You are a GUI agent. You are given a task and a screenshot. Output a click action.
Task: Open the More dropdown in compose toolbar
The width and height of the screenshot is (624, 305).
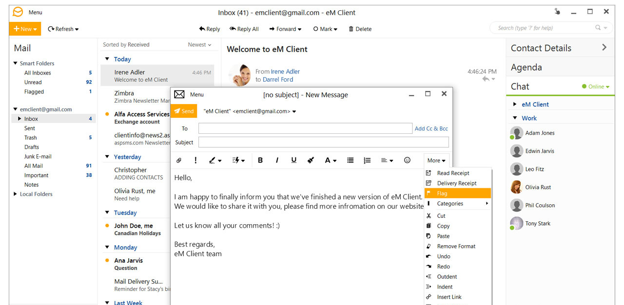click(x=436, y=161)
